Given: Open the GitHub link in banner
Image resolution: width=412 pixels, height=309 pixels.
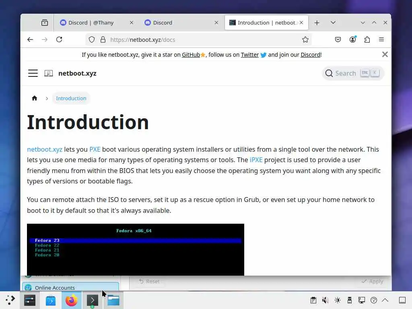Looking at the screenshot, I should [191, 55].
